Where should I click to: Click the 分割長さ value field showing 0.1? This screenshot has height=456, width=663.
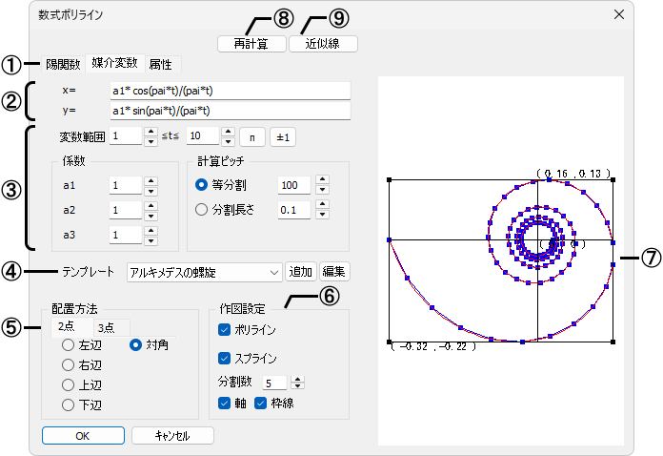click(x=294, y=210)
